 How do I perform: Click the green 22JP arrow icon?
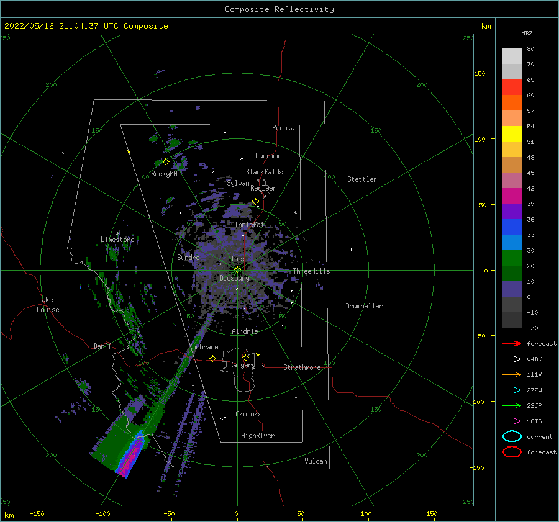coord(512,405)
